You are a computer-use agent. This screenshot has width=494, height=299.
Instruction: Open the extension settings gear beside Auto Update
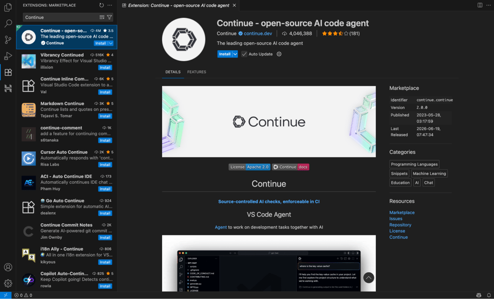(x=279, y=54)
